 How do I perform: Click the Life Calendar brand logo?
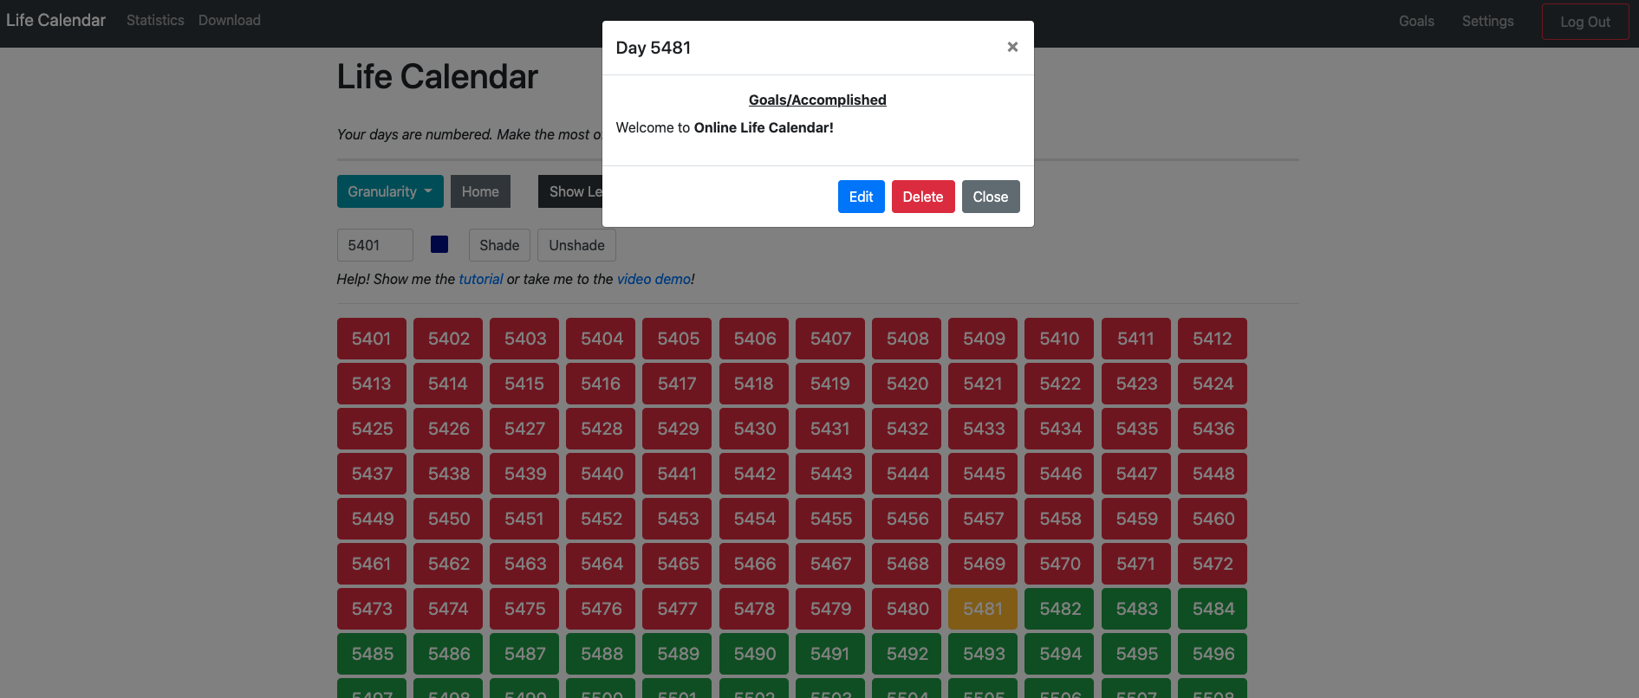coord(55,20)
